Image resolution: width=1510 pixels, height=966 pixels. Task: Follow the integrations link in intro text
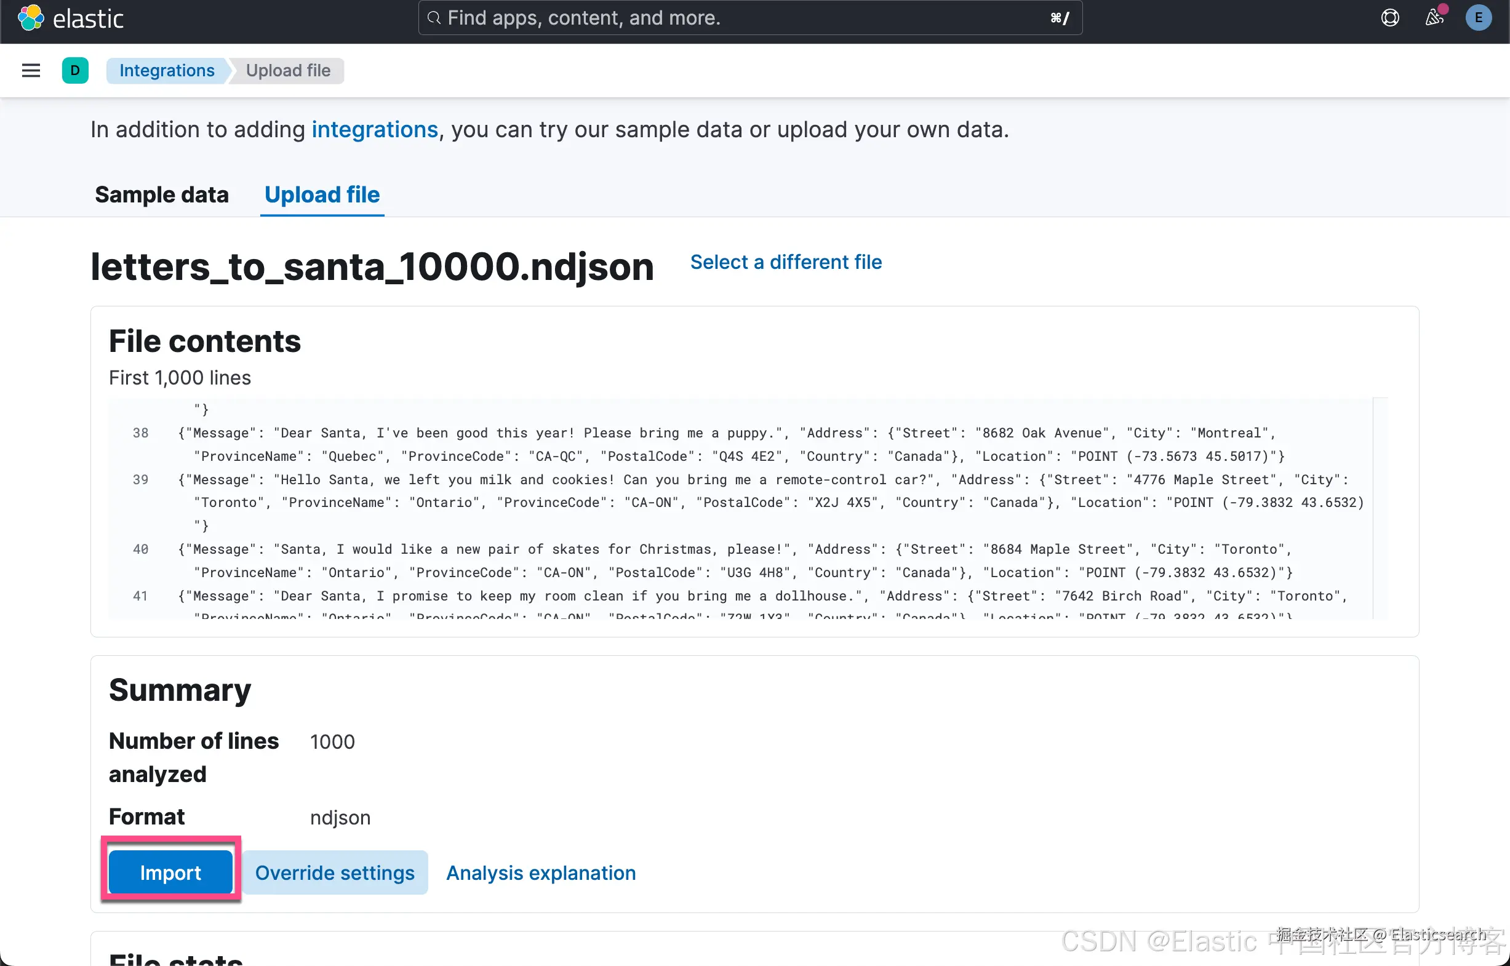(x=375, y=129)
